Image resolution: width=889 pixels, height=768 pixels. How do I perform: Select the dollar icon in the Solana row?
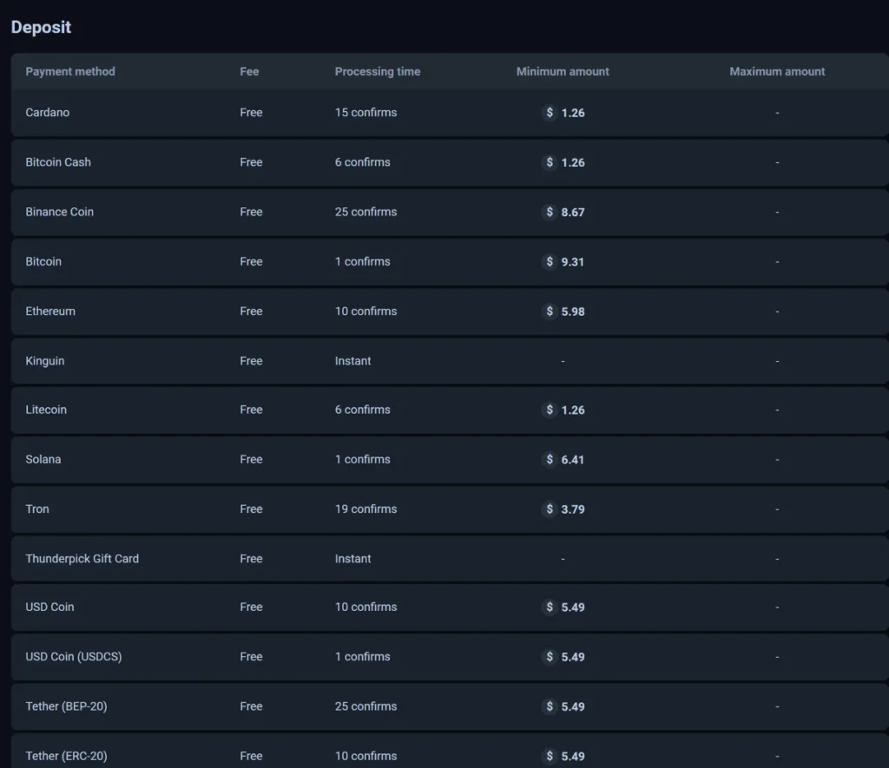click(x=550, y=459)
